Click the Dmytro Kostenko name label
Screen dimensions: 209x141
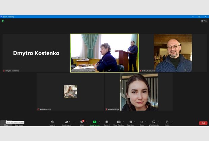click(x=12, y=71)
